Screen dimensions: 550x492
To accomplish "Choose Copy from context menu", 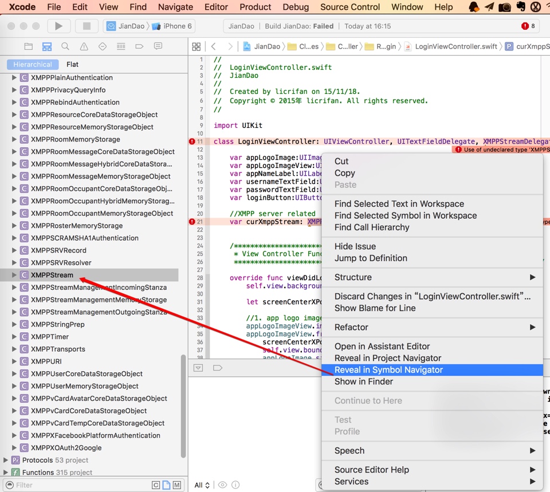I will pyautogui.click(x=432, y=173).
